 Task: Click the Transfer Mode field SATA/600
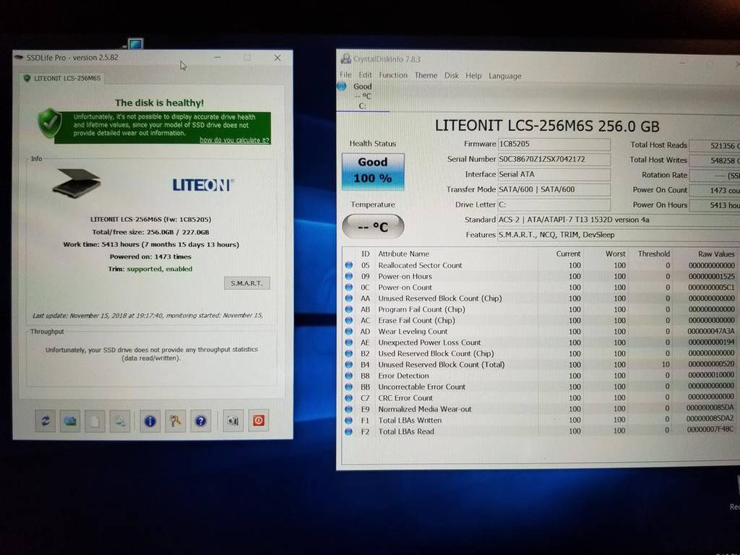point(554,189)
